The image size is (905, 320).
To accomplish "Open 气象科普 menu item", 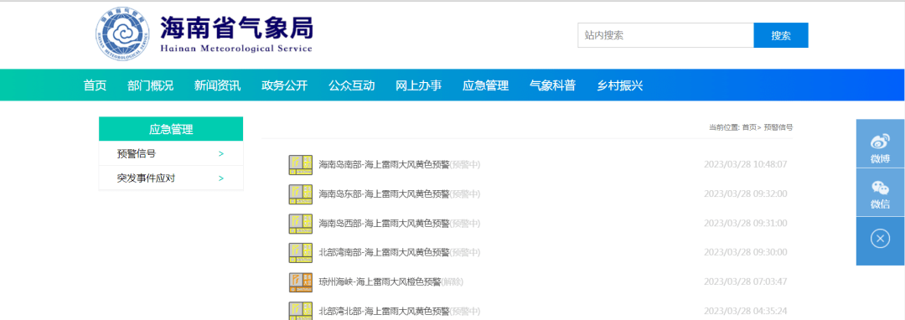I will point(552,86).
